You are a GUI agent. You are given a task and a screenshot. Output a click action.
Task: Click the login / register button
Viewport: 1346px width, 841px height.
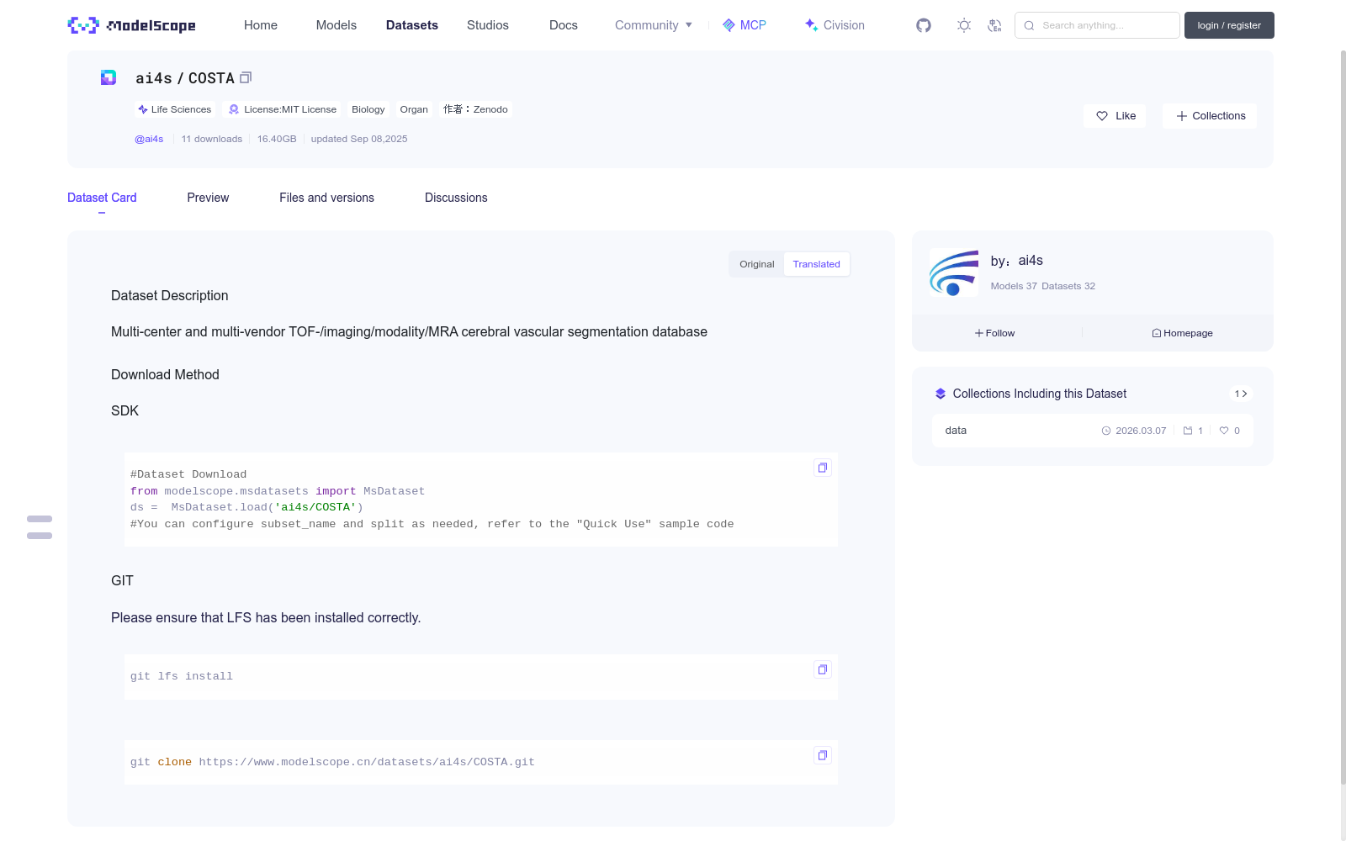[1229, 25]
